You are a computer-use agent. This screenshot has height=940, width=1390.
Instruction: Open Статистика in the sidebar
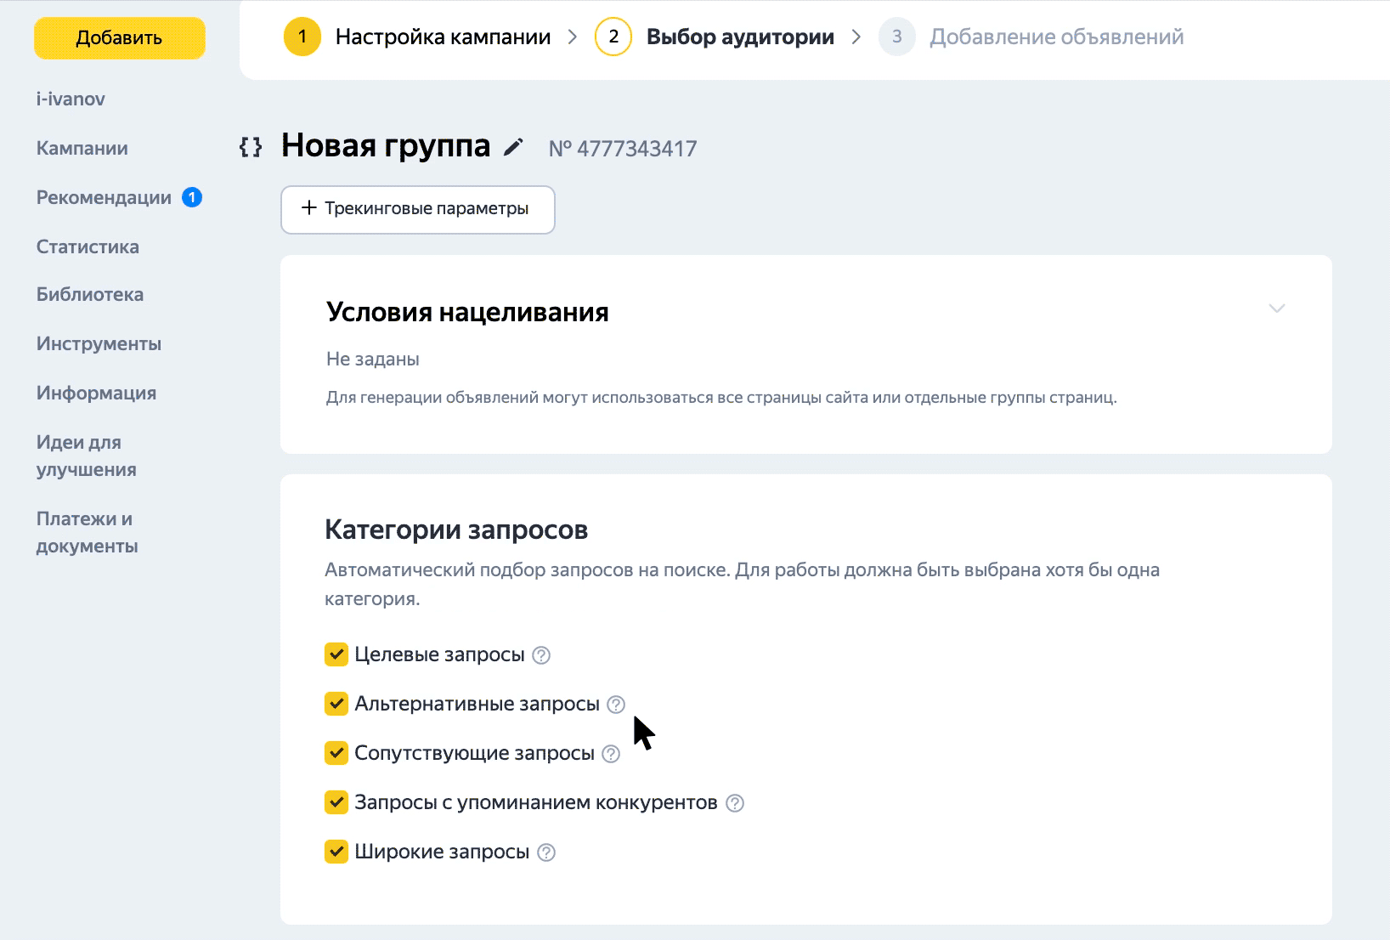pyautogui.click(x=88, y=246)
